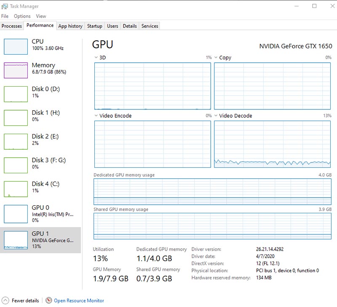Click the Task Manager app icon in title bar
The height and width of the screenshot is (307, 337).
[5, 6]
